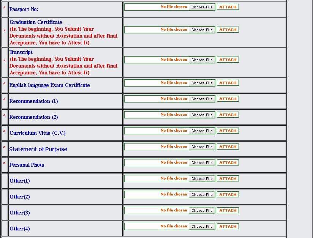Click the 'Statement of Purpose' label
This screenshot has width=313, height=238.
(38, 149)
